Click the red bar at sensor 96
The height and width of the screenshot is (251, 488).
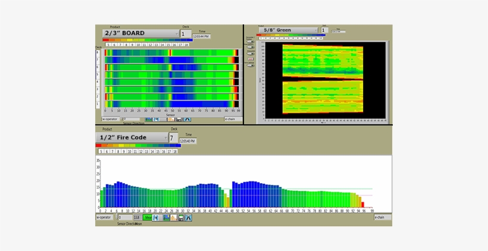pos(362,205)
